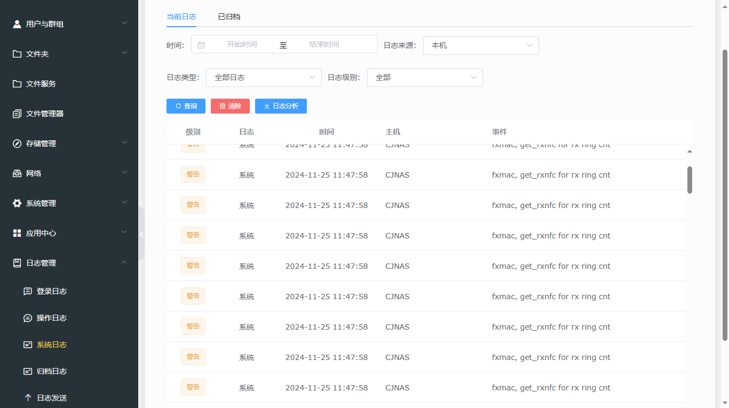Click the 查询 button to refresh logs
Image resolution: width=729 pixels, height=408 pixels.
click(x=186, y=106)
